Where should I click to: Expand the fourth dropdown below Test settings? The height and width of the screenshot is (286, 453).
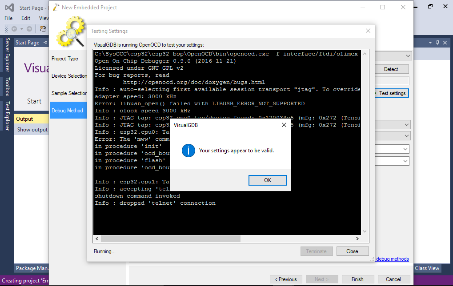point(405,161)
